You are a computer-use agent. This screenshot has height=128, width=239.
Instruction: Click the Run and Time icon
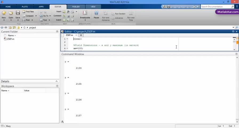pos(131,13)
